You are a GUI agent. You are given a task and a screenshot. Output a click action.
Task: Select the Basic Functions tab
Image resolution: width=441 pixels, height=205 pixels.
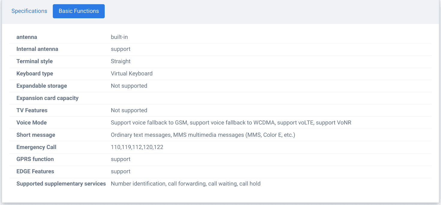click(79, 11)
